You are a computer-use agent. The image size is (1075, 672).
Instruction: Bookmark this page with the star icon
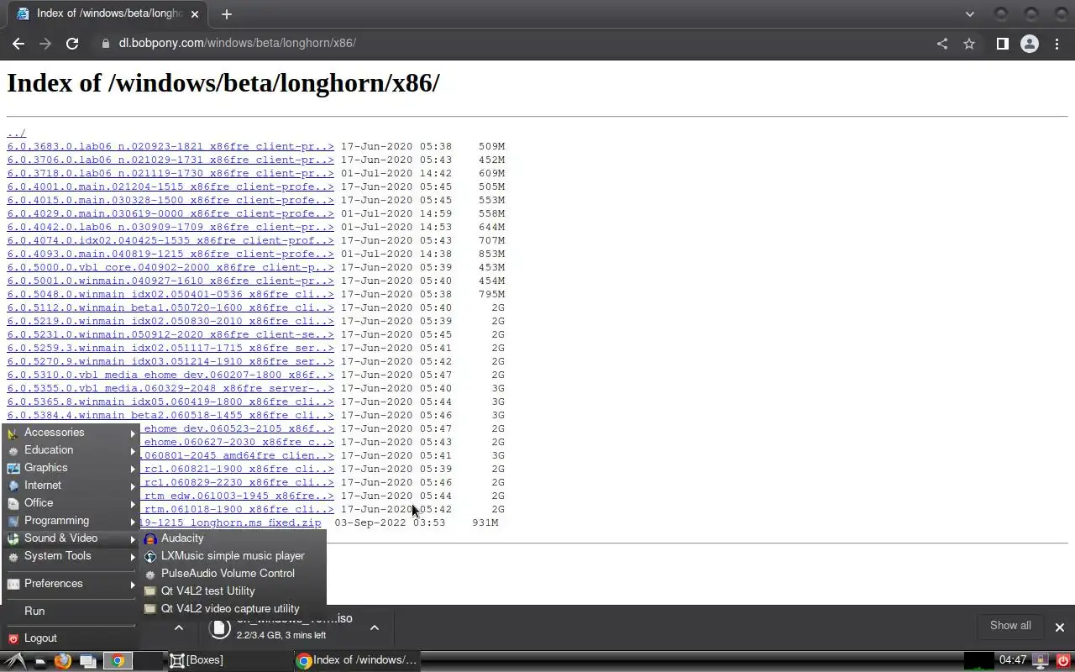click(x=969, y=44)
